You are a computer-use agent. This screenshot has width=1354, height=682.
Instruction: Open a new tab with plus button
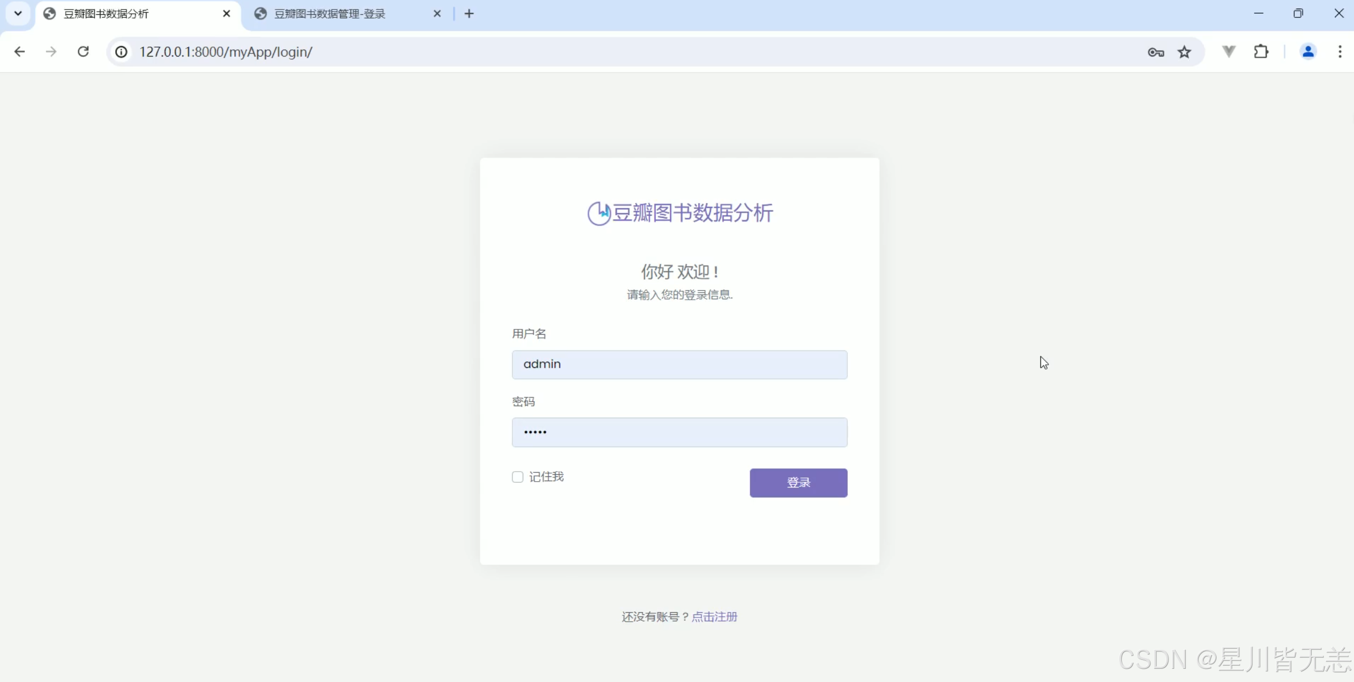pos(469,14)
